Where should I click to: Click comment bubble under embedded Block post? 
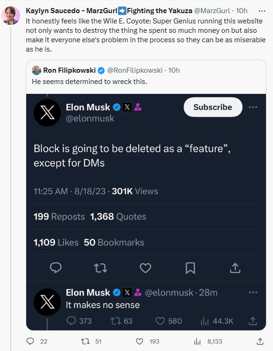(x=56, y=268)
